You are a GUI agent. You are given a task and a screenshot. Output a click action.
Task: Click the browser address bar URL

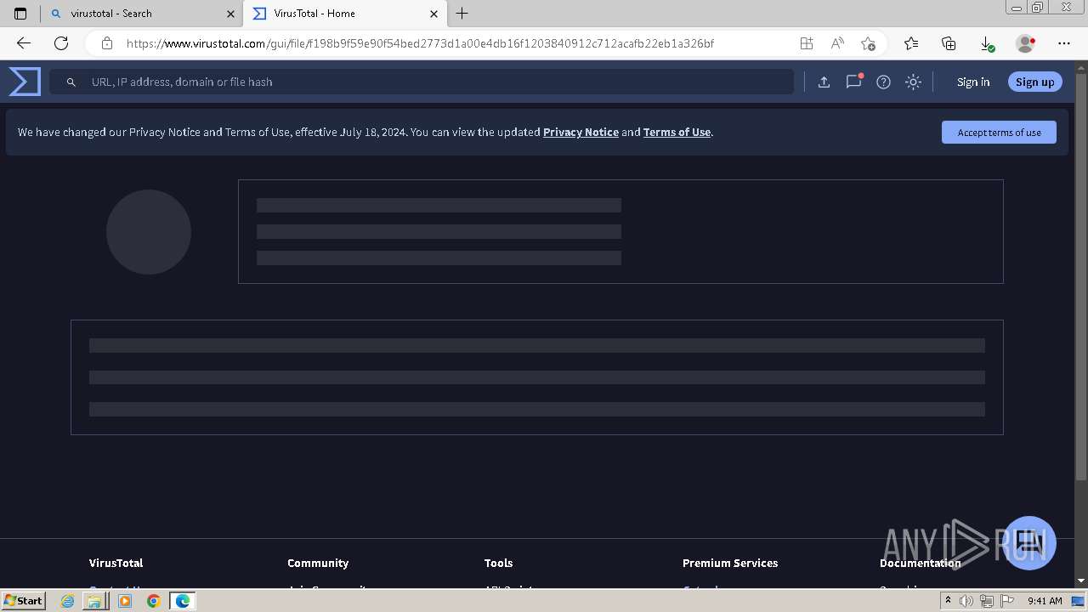[x=420, y=43]
